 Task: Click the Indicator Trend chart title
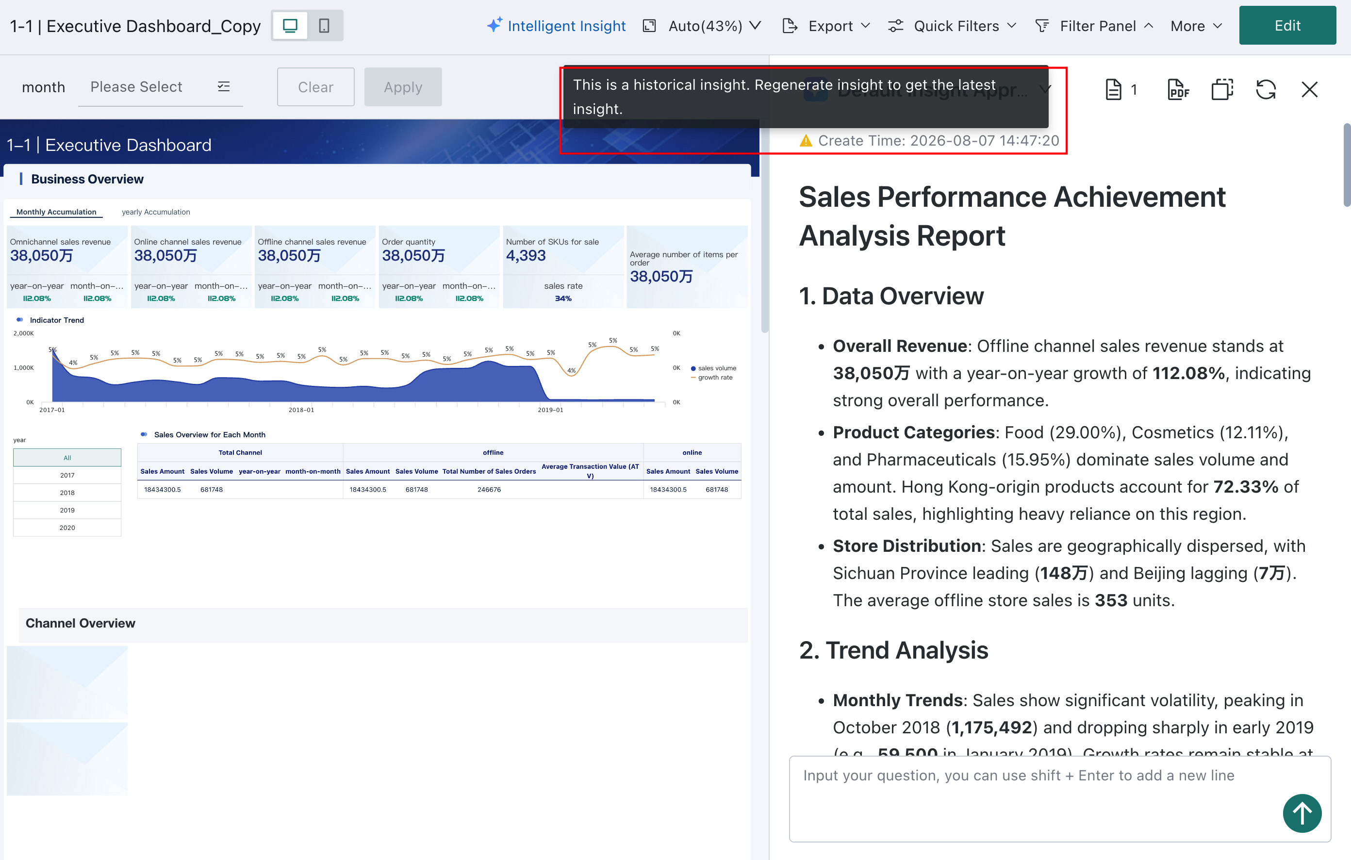(x=57, y=320)
